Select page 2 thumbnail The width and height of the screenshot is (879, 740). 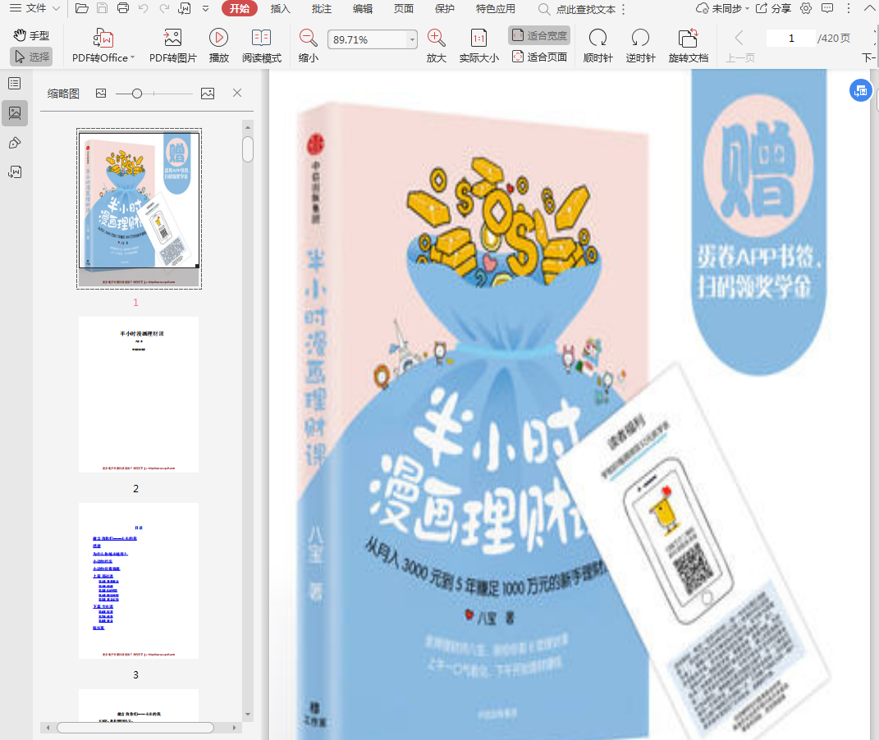point(139,395)
